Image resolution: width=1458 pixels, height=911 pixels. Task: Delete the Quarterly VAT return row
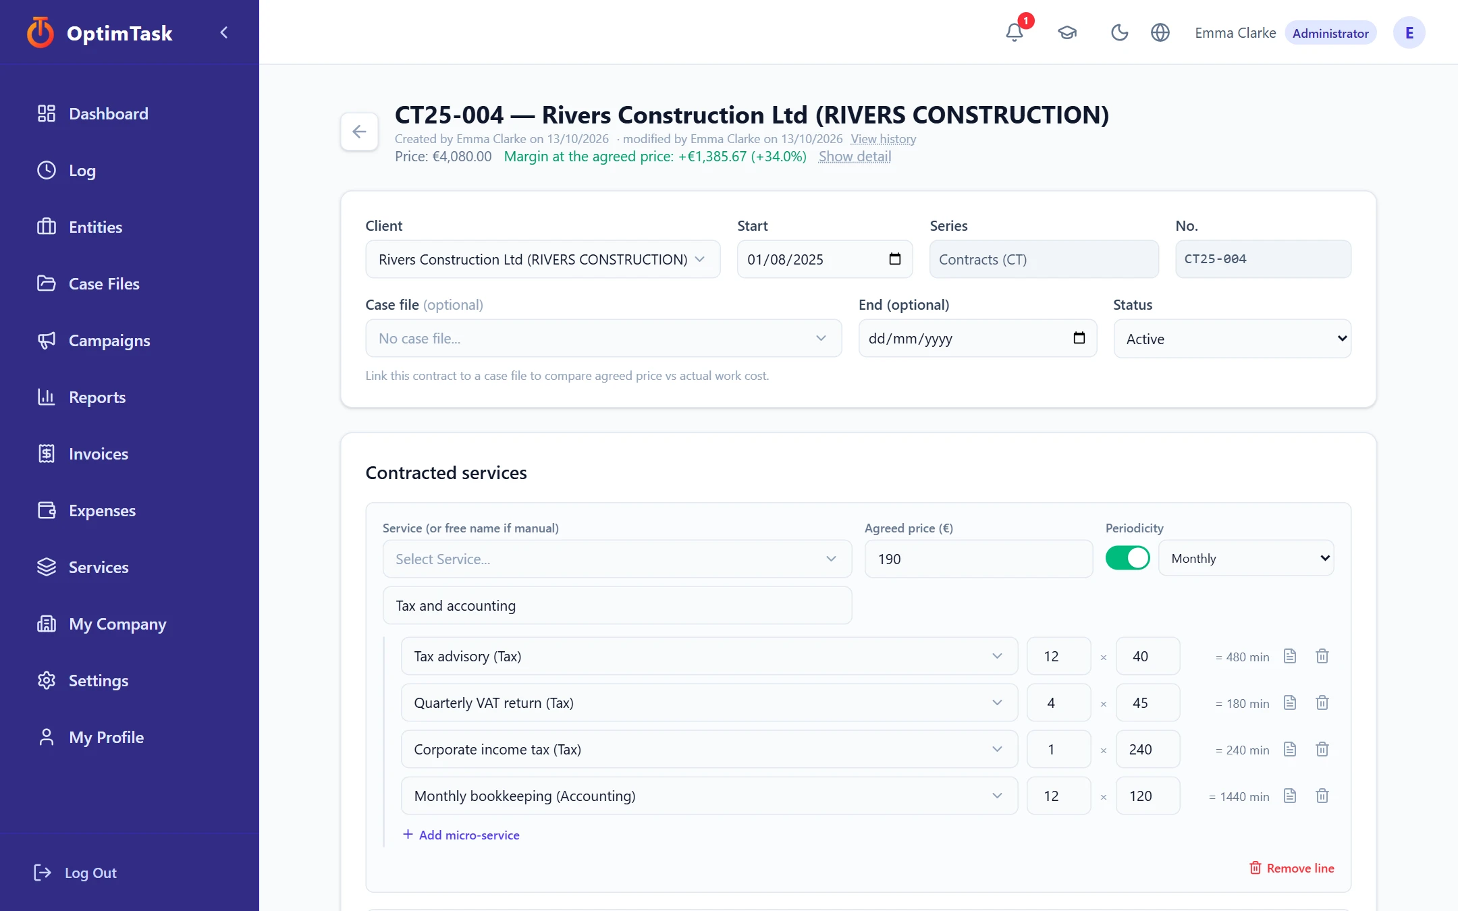(x=1322, y=702)
